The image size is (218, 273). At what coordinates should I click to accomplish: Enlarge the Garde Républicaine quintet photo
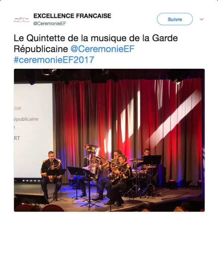click(109, 140)
